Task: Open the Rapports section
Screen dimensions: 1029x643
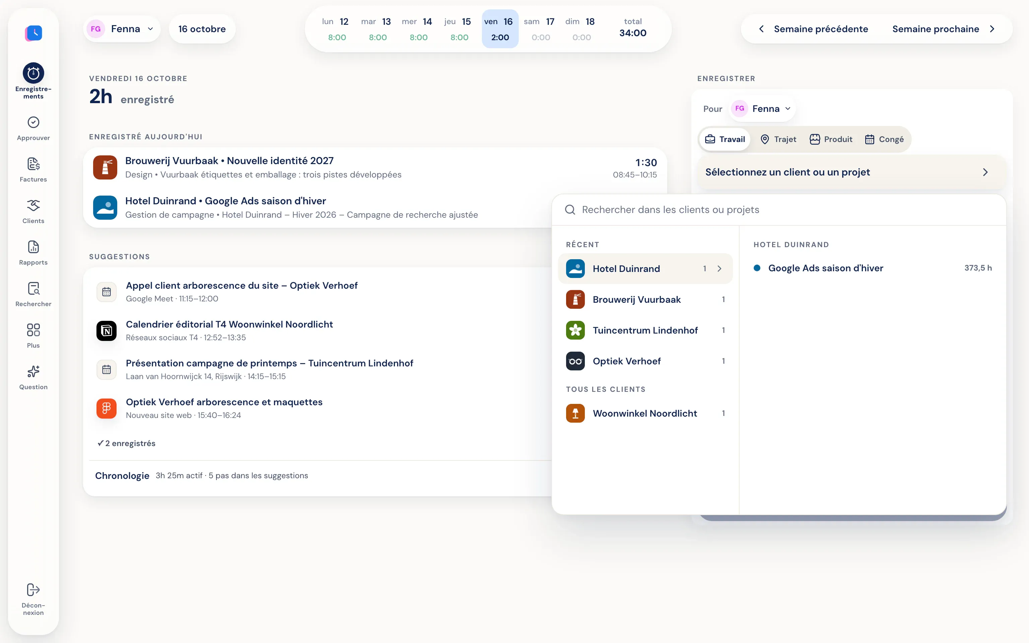Action: (x=33, y=253)
